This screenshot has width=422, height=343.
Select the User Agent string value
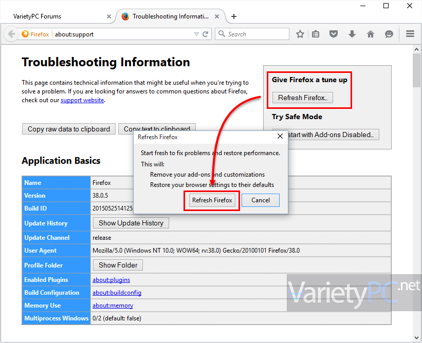(196, 251)
